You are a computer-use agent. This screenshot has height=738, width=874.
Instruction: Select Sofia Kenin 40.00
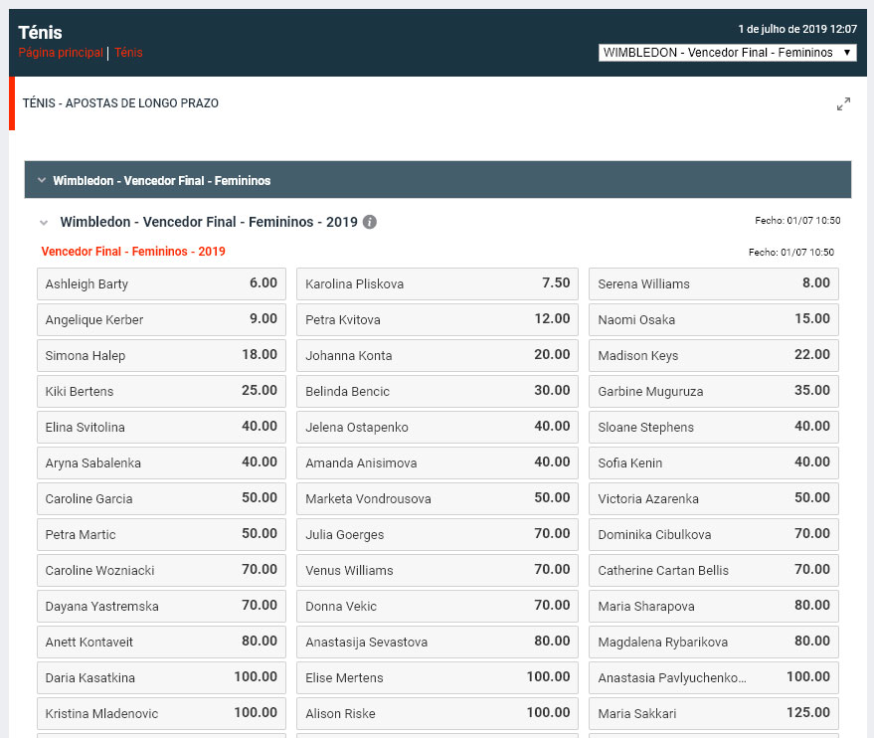click(x=714, y=462)
